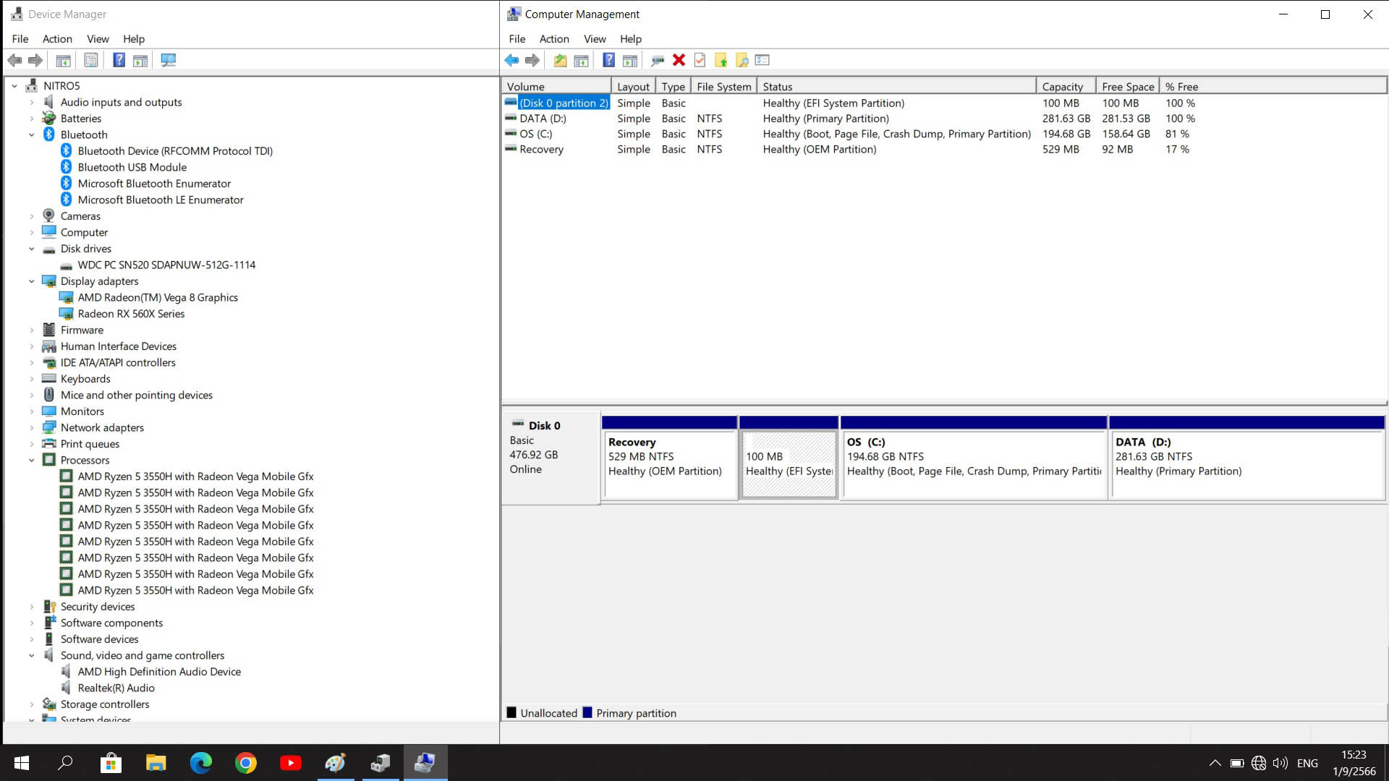The height and width of the screenshot is (781, 1389).
Task: Click the connect drive icon before red X
Action: pos(658,60)
